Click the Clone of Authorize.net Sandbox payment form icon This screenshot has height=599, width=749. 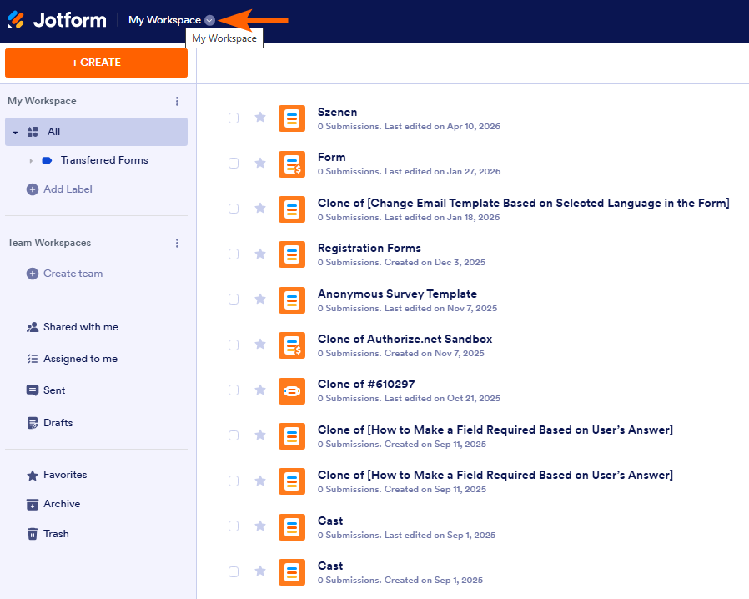tap(292, 345)
